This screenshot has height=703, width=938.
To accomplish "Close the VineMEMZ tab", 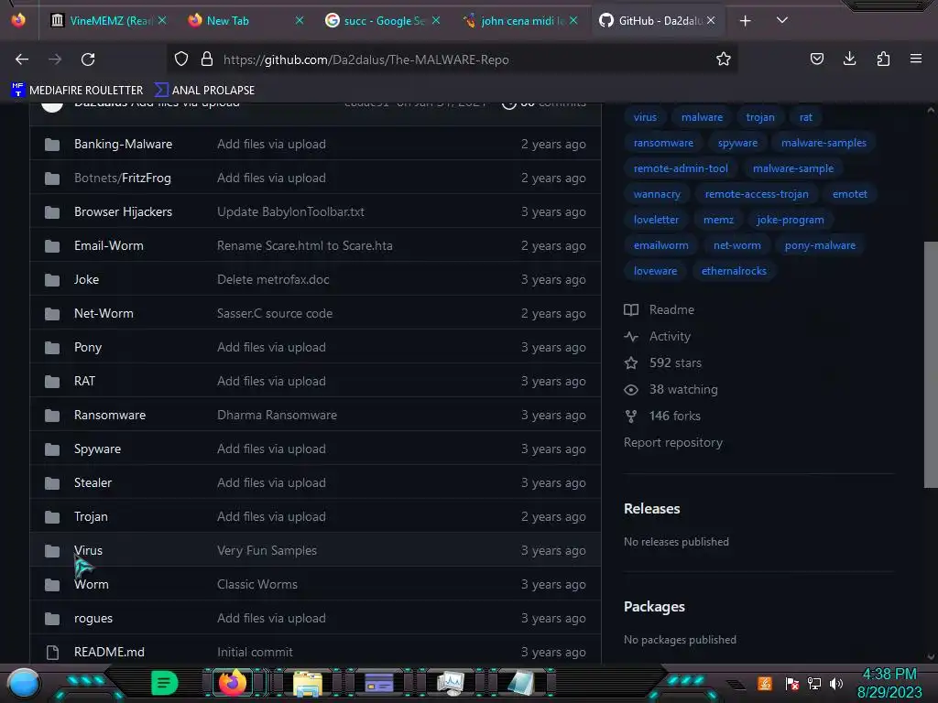I will (x=162, y=21).
